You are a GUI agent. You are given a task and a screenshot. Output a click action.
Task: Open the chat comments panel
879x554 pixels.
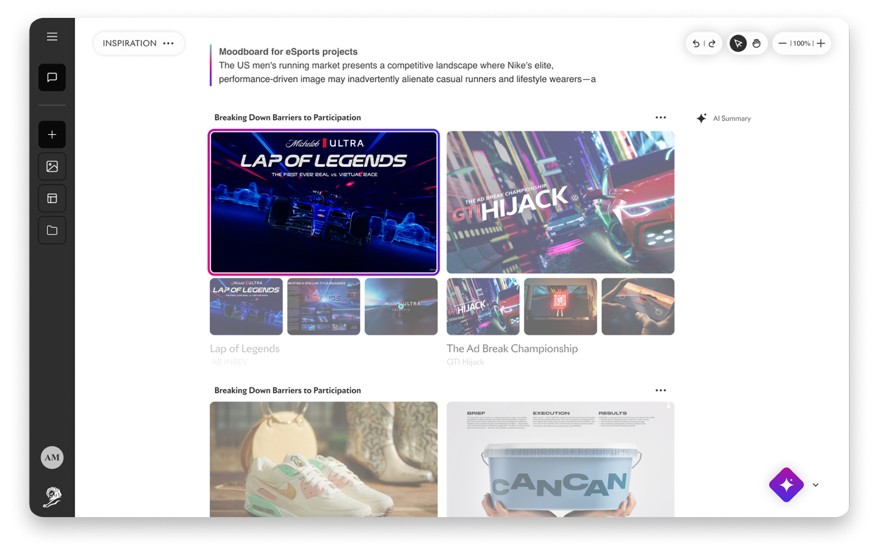click(x=52, y=77)
